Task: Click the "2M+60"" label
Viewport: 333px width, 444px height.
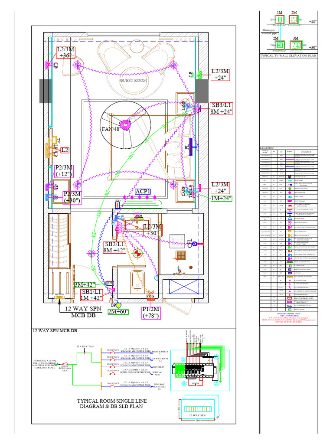Action: coord(118,312)
